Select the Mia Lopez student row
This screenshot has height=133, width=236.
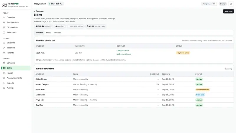(134, 95)
